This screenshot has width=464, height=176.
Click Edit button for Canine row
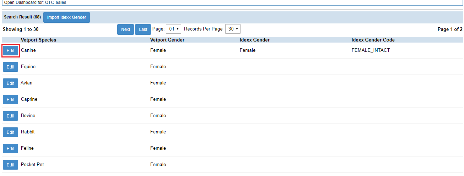[x=10, y=51]
